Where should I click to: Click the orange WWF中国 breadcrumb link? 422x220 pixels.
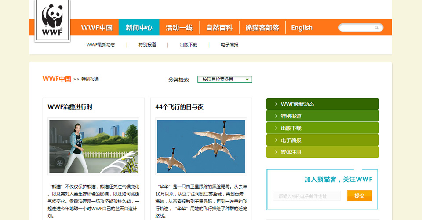coord(57,79)
